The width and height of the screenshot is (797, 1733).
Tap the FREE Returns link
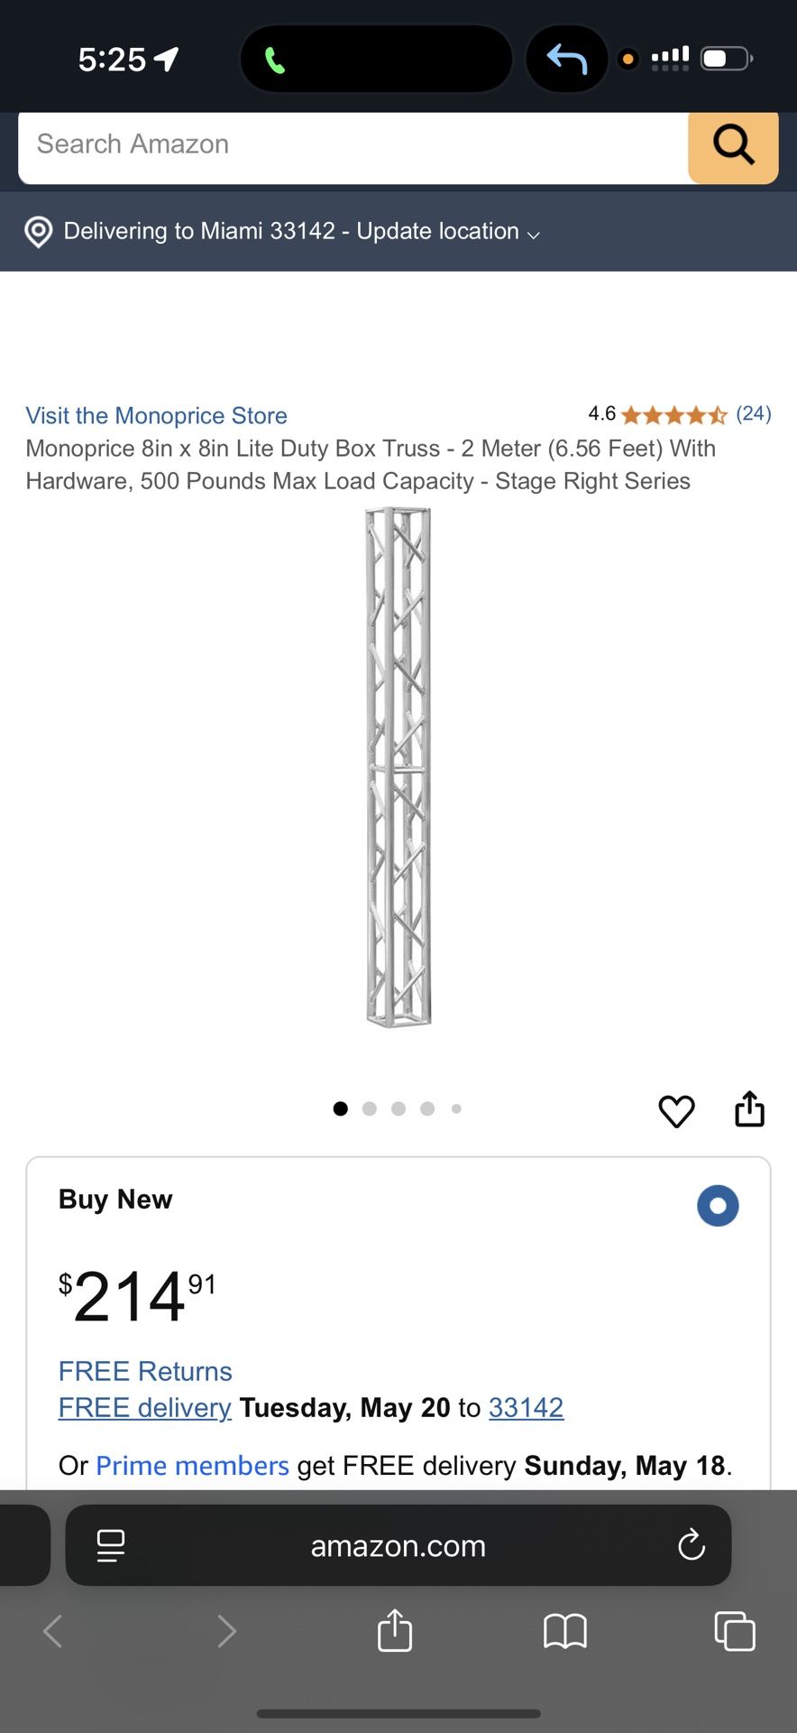click(x=145, y=1371)
